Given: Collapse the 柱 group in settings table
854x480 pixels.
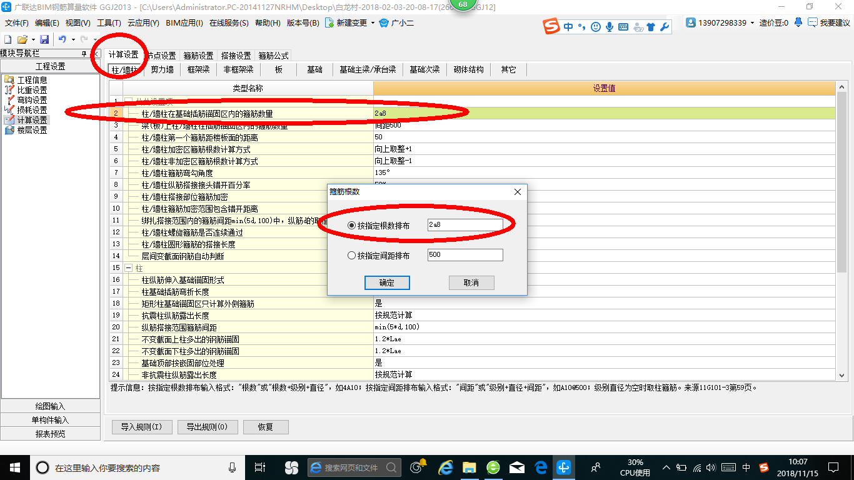Looking at the screenshot, I should pyautogui.click(x=129, y=267).
